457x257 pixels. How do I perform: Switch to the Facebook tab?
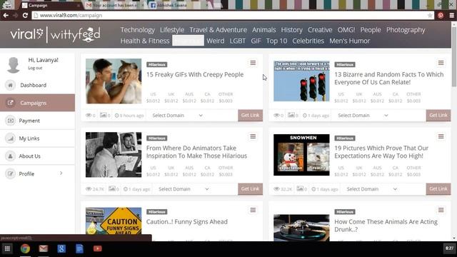pos(178,5)
